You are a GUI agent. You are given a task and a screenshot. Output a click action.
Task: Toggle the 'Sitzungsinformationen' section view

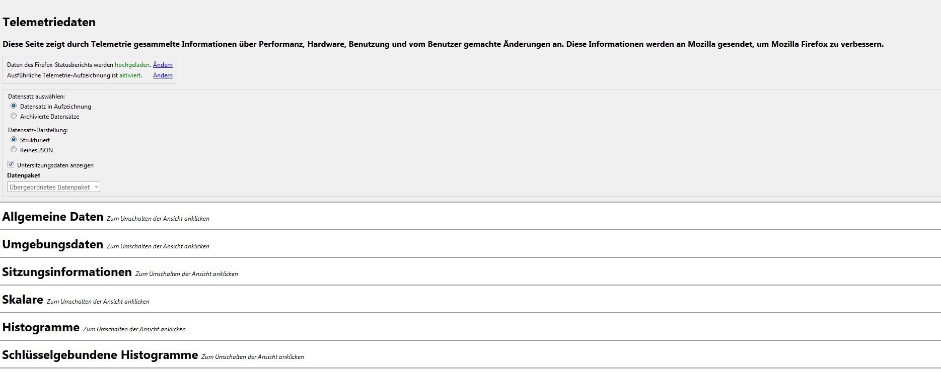click(67, 272)
